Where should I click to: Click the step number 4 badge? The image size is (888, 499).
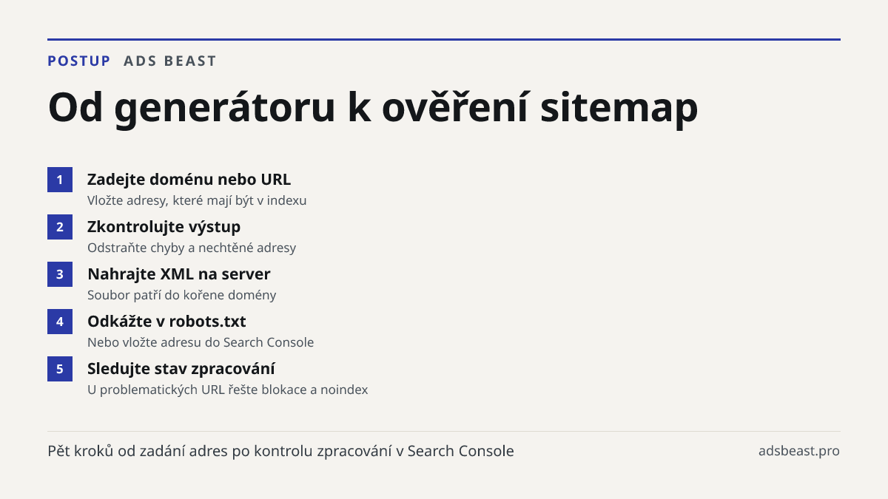[60, 322]
